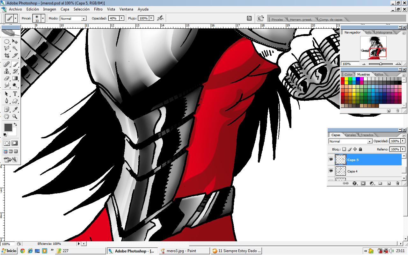
Task: Swap foreground and background colors
Action: pyautogui.click(x=15, y=124)
